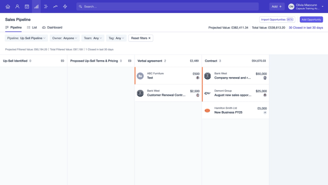
Task: Open the People & Organisations icon
Action: [x=17, y=7]
